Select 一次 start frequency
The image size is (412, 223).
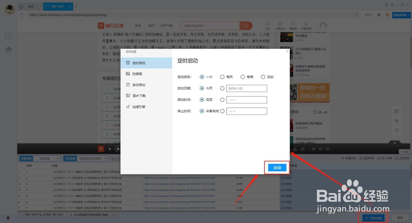tap(202, 77)
